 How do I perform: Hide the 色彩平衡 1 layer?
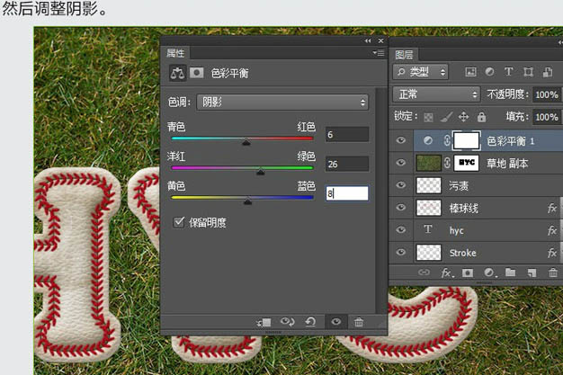[x=401, y=140]
